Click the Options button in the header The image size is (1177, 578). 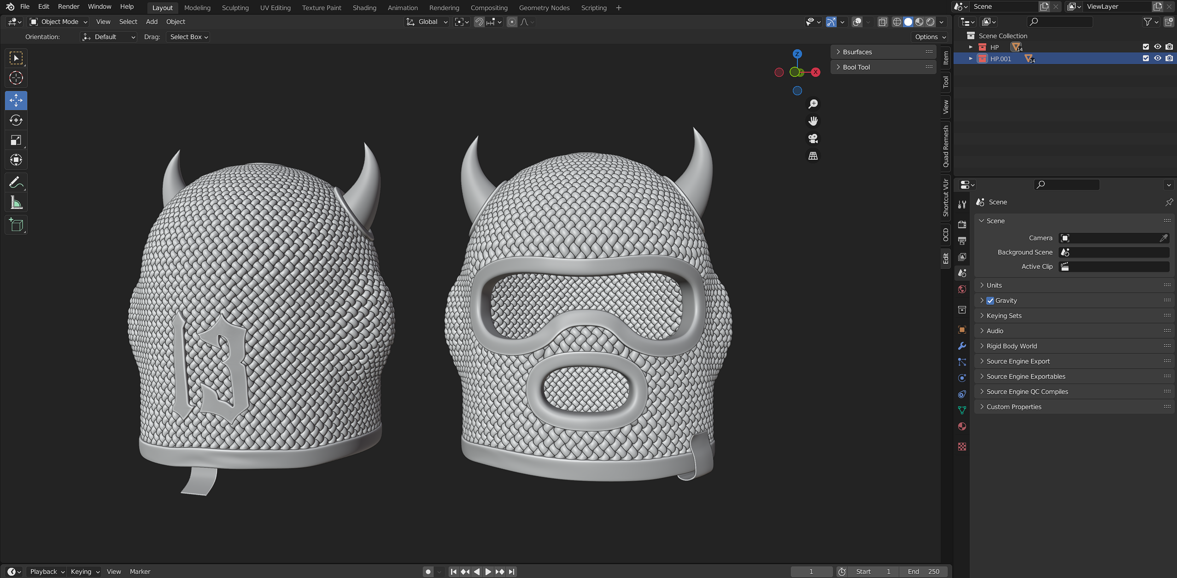pyautogui.click(x=930, y=37)
